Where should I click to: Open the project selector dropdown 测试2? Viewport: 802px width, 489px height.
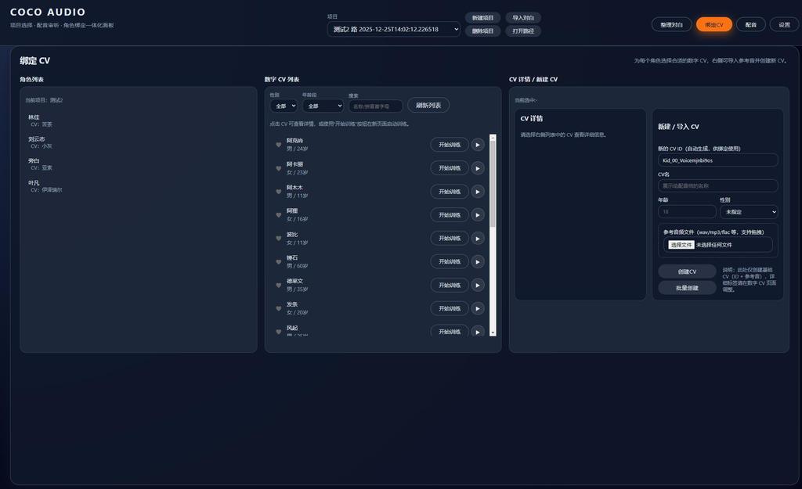point(393,29)
